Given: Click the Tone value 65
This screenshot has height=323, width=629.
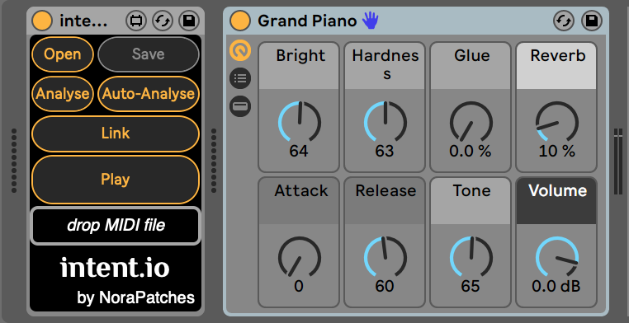Looking at the screenshot, I should click(x=471, y=287).
